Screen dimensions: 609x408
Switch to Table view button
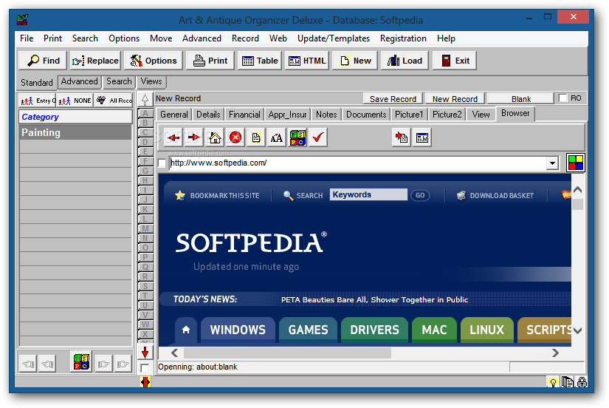(x=259, y=61)
